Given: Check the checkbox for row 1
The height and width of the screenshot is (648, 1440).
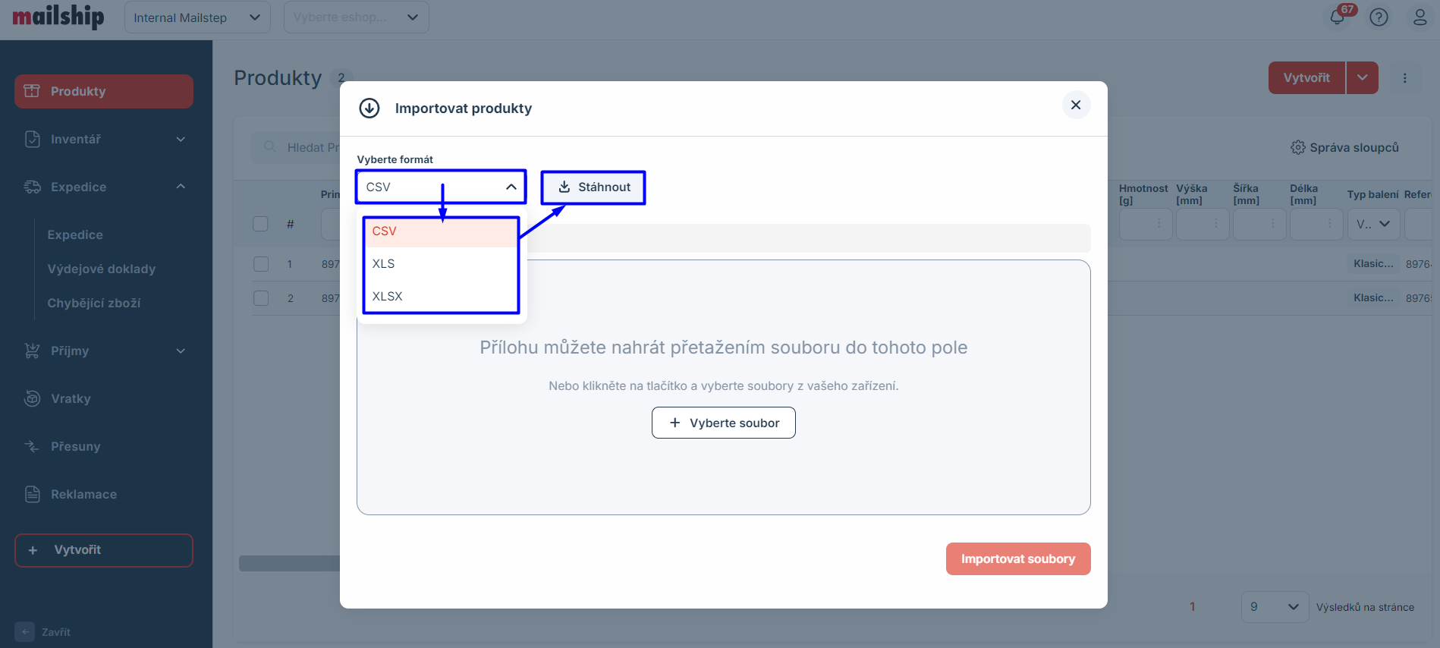Looking at the screenshot, I should (x=260, y=264).
